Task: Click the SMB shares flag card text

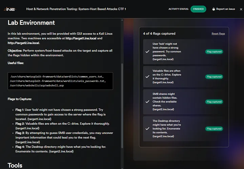Action: 165,102
